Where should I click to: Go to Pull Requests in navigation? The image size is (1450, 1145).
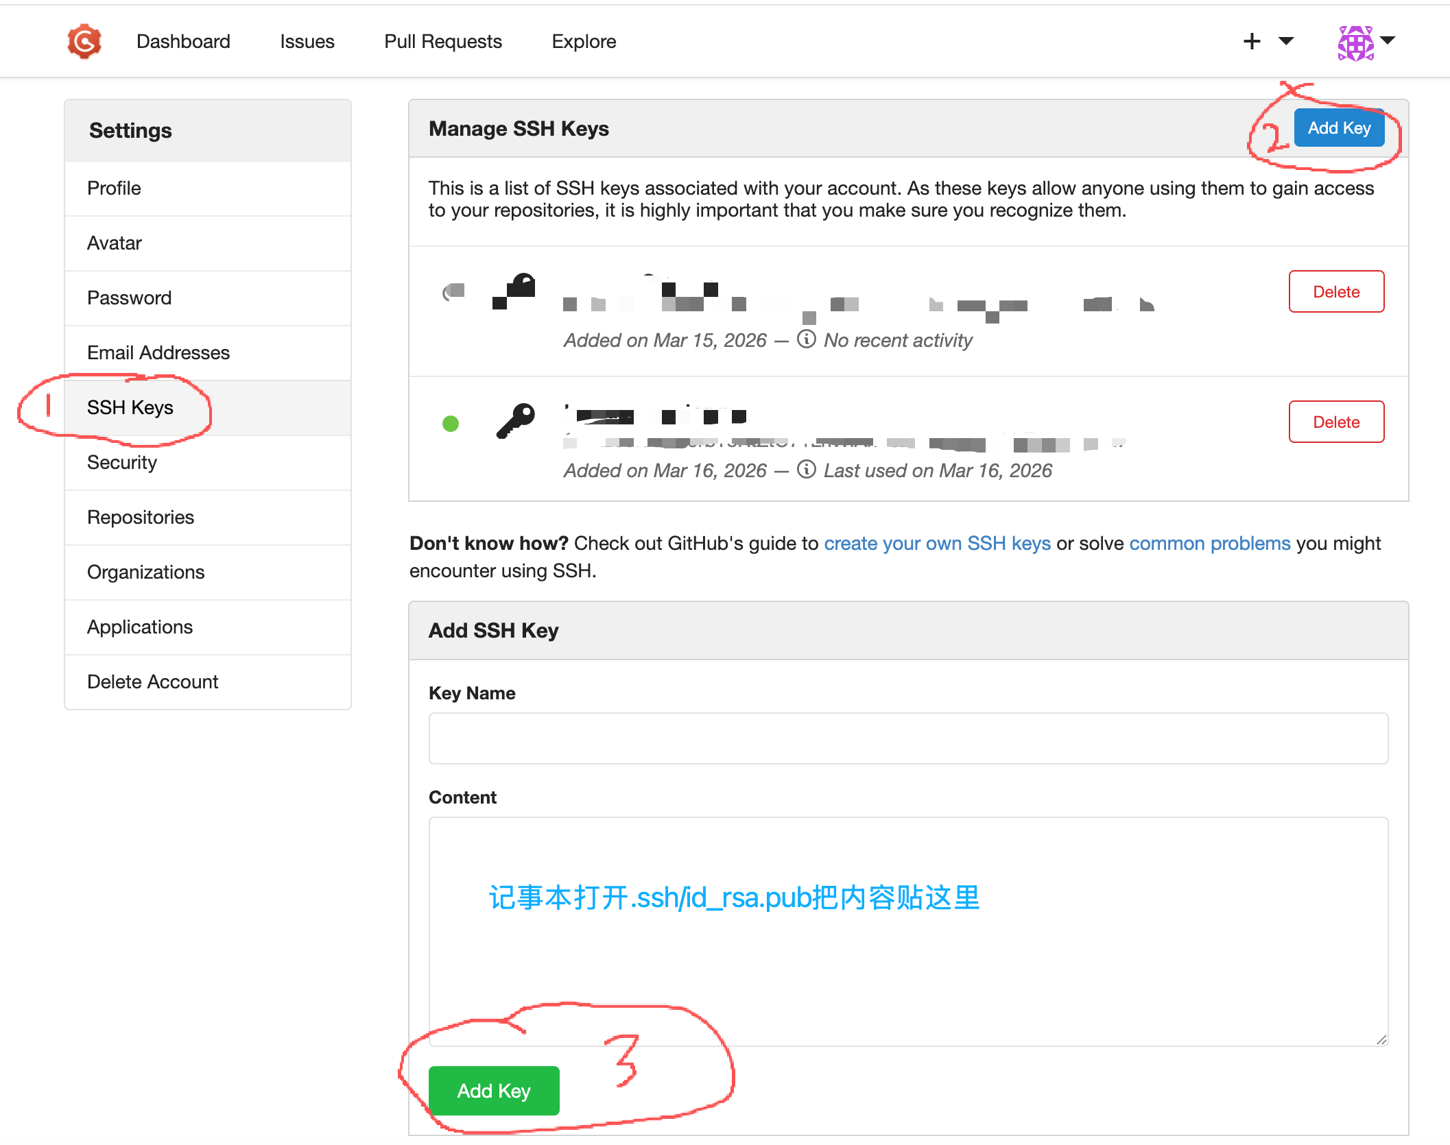pyautogui.click(x=442, y=41)
